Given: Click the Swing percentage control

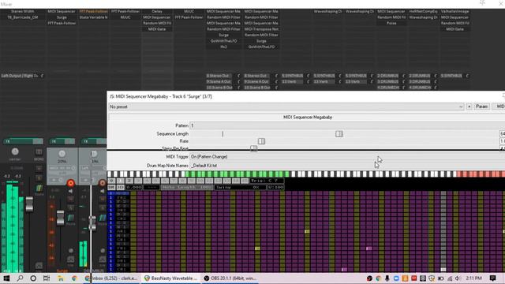Looking at the screenshot, I should [x=240, y=187].
